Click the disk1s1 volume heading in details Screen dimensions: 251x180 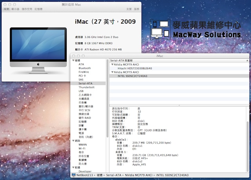pyautogui.click(x=121, y=140)
